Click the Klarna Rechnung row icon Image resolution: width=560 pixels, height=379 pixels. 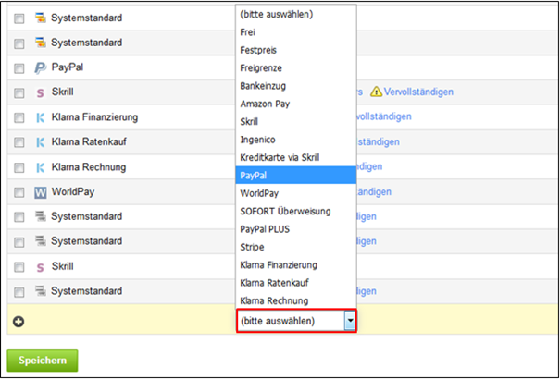point(41,167)
